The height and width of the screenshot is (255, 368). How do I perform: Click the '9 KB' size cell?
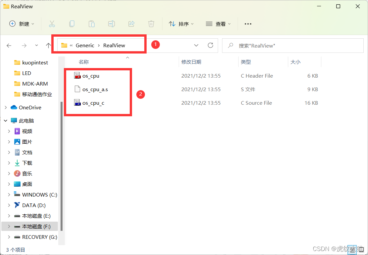click(313, 90)
